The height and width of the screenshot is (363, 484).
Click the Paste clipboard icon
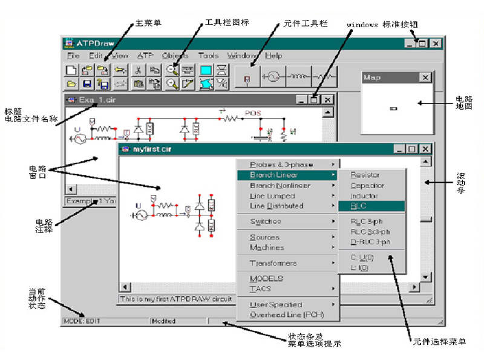pos(138,83)
